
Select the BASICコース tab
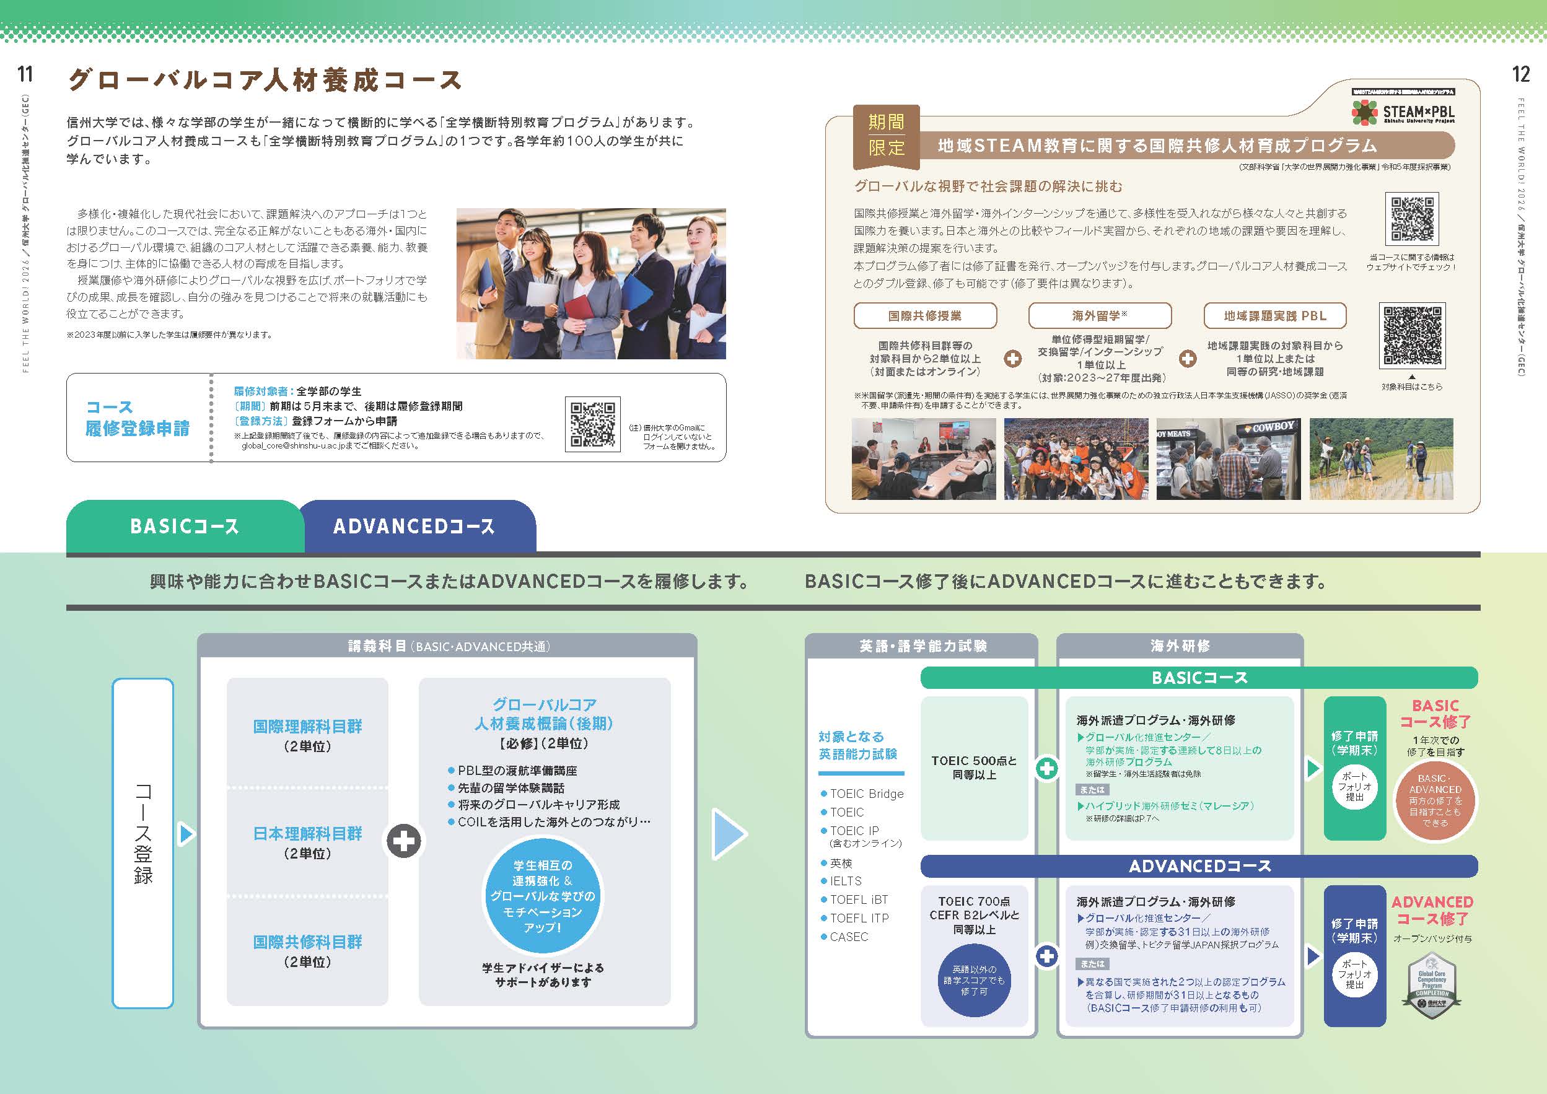185,526
